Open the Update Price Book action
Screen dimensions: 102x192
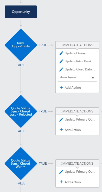(78, 61)
